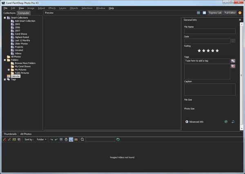Toggle the image information button in toolbar
The width and height of the screenshot is (245, 174).
[71, 139]
